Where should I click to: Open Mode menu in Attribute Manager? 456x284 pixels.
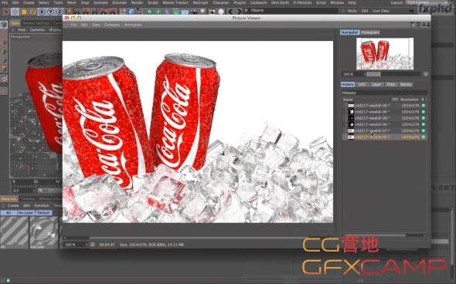[x=352, y=11]
